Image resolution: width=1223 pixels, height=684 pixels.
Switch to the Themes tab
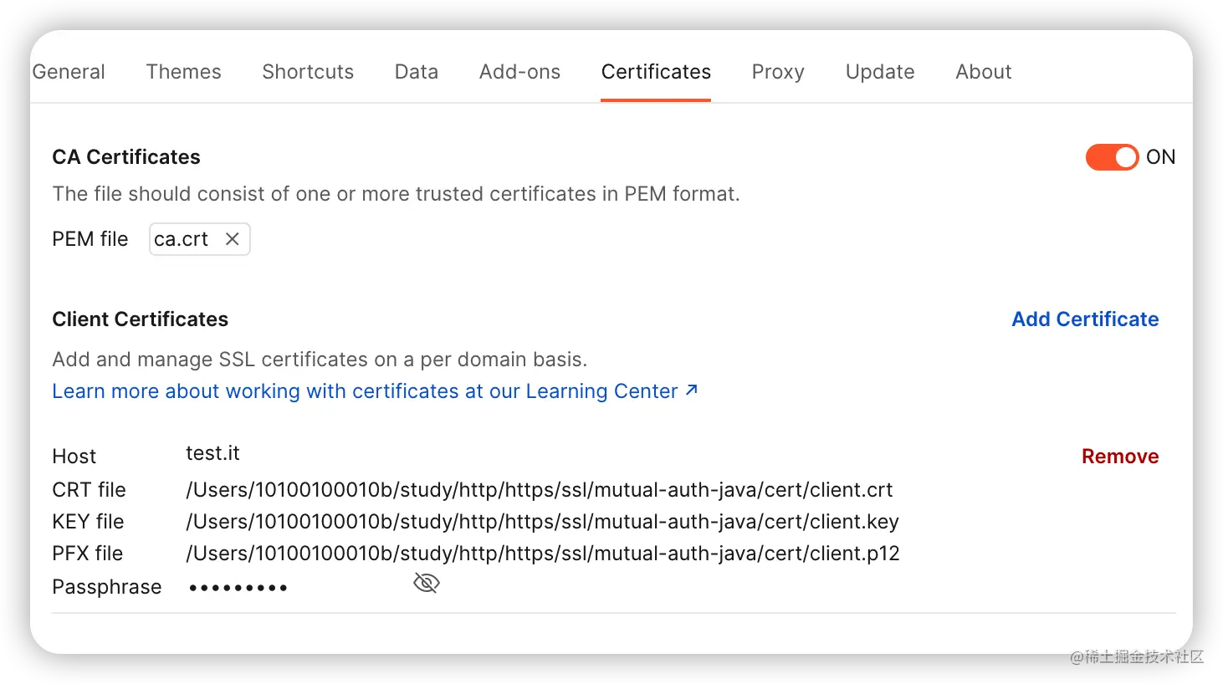click(x=184, y=72)
